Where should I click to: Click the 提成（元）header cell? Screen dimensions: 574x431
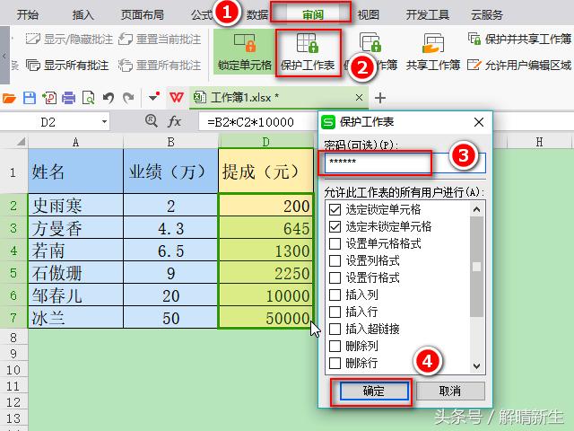265,172
